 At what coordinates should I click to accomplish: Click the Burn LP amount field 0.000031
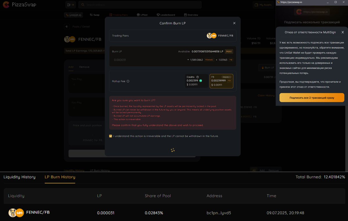pyautogui.click(x=120, y=60)
